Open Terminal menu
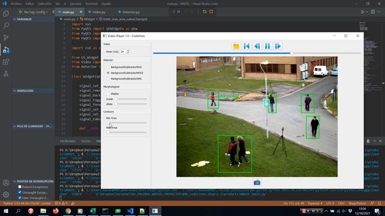 tap(91, 4)
